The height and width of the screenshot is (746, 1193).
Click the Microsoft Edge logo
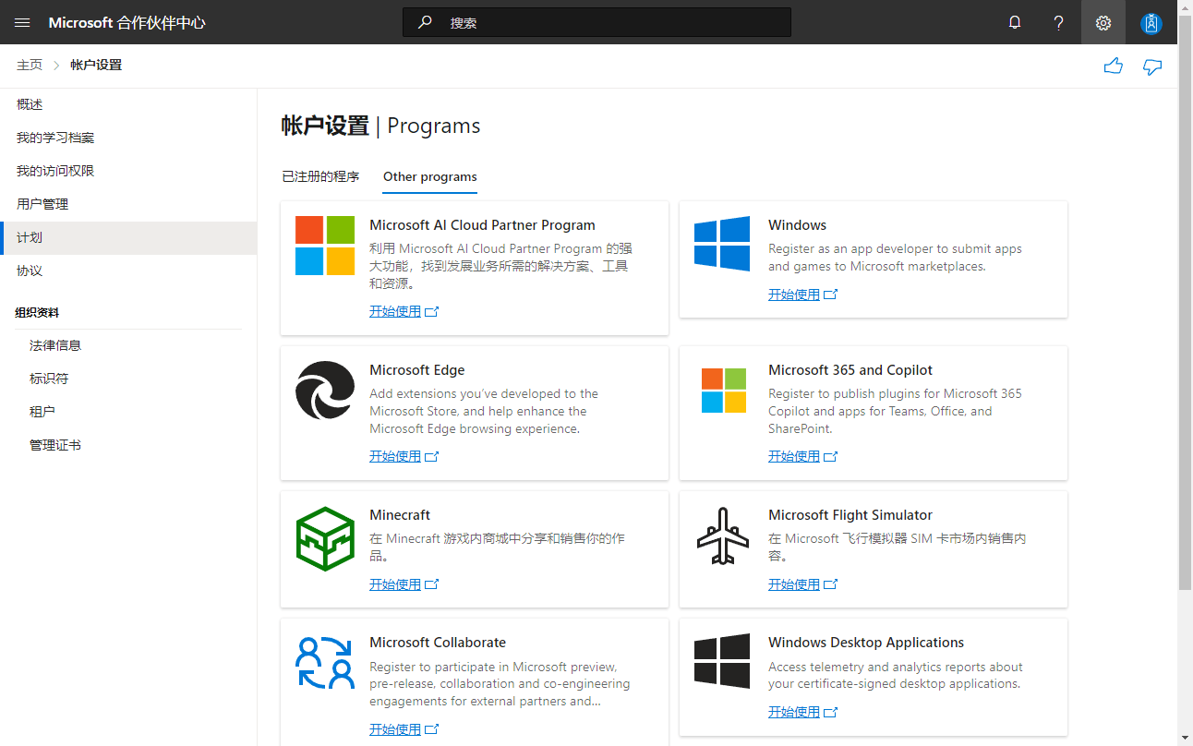(325, 391)
